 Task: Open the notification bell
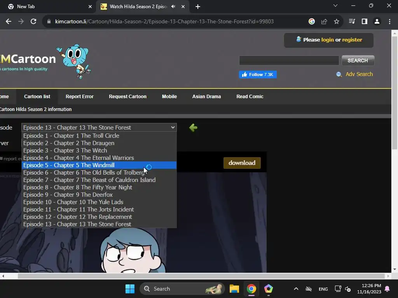coord(388,289)
